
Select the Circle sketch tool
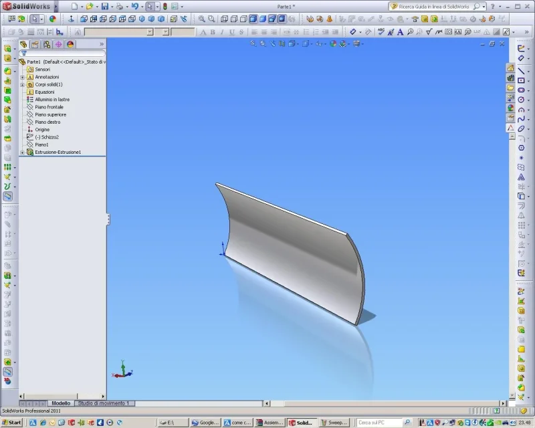(521, 100)
